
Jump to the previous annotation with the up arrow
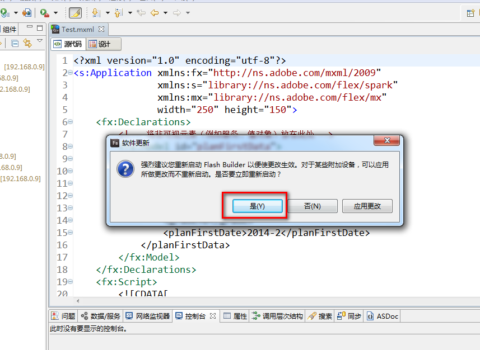119,13
